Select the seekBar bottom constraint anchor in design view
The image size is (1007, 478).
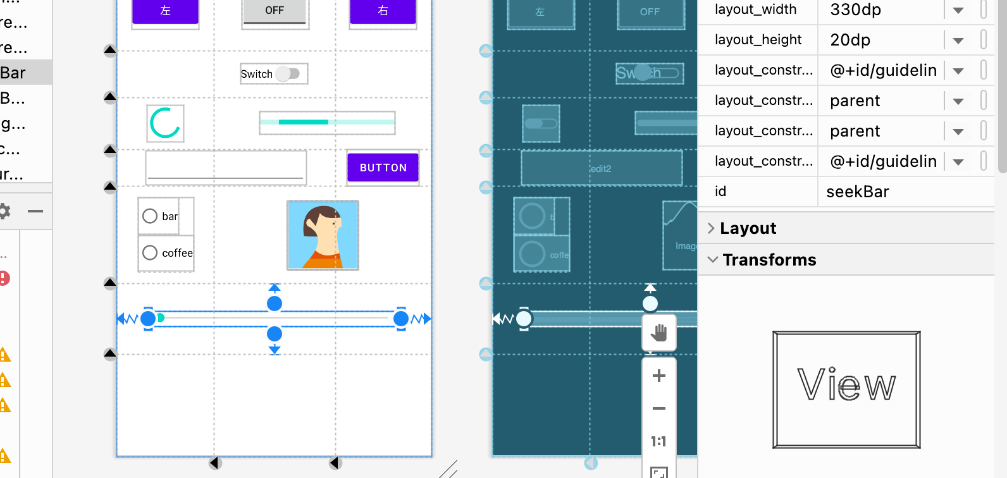[x=275, y=334]
